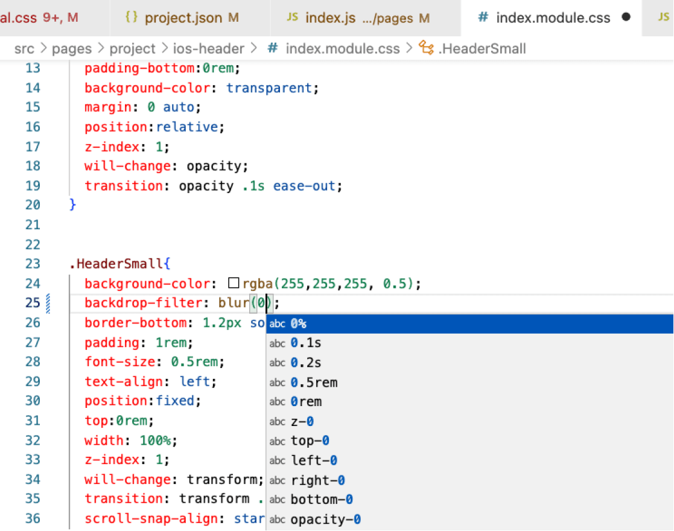Click the abc icon beside '0rem' suggestion
Image resolution: width=674 pixels, height=531 pixels.
pyautogui.click(x=277, y=402)
